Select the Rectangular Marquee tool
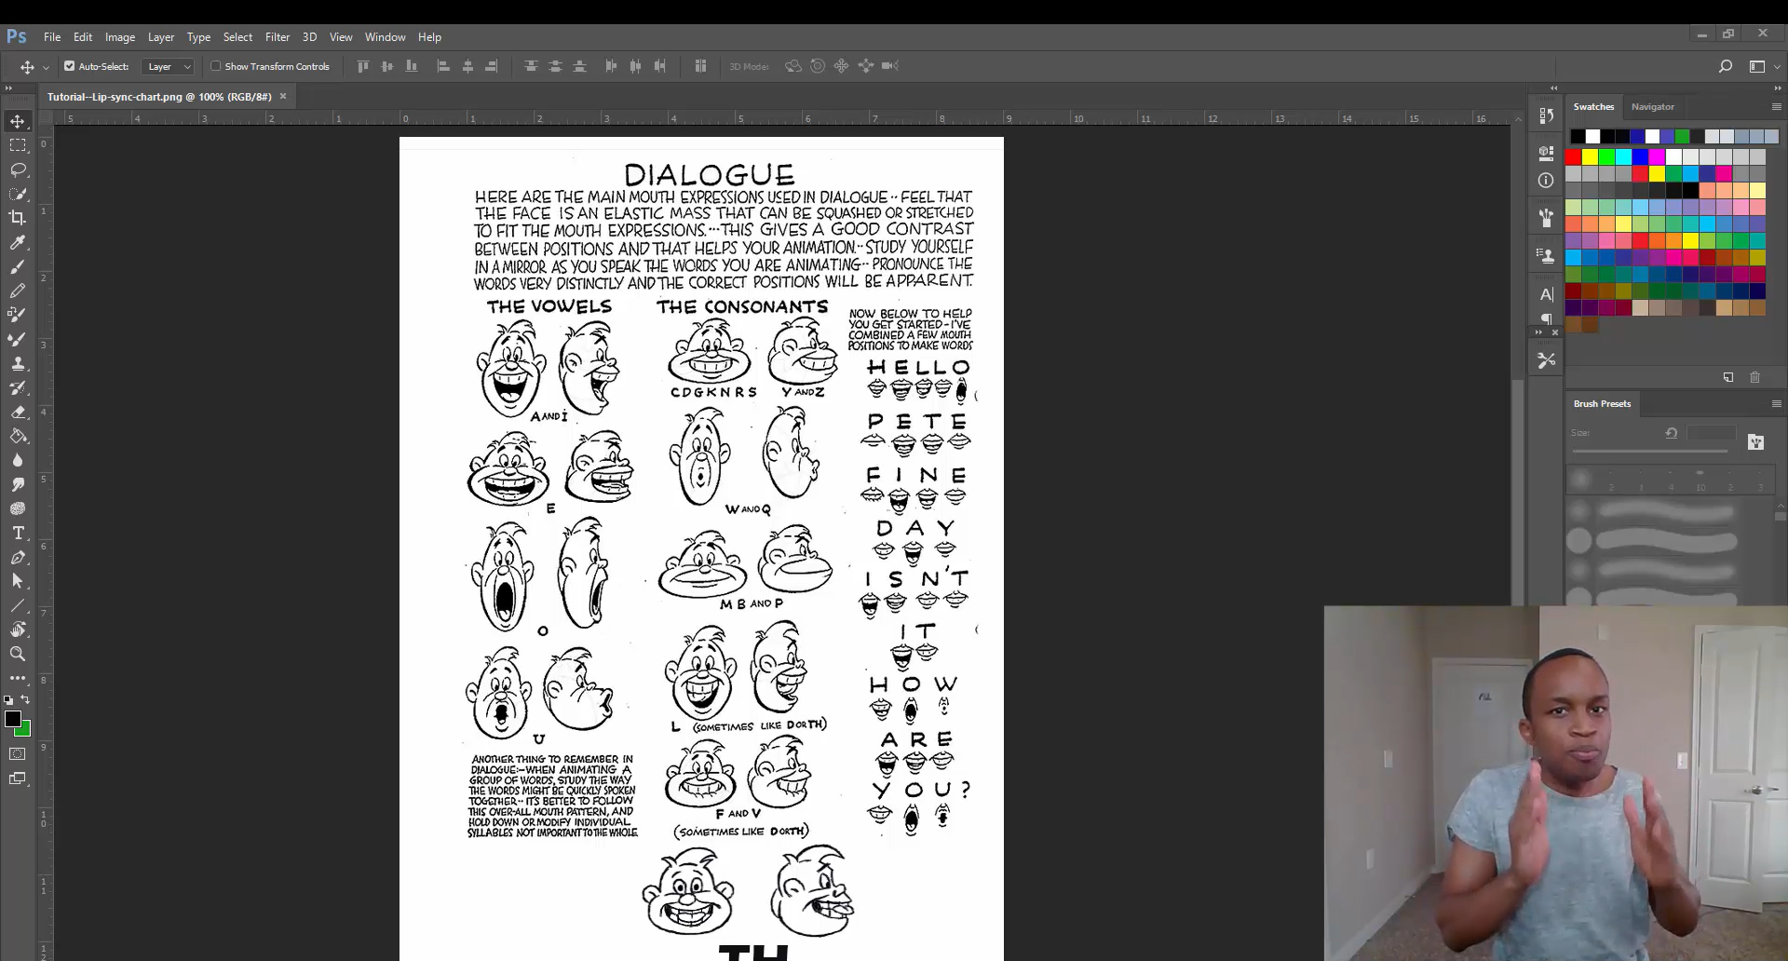 (x=18, y=145)
